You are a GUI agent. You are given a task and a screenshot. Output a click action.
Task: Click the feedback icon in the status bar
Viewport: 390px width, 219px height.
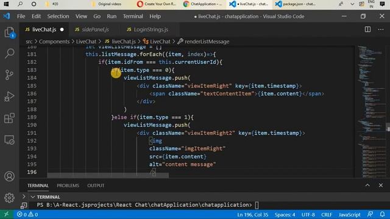pos(370,214)
